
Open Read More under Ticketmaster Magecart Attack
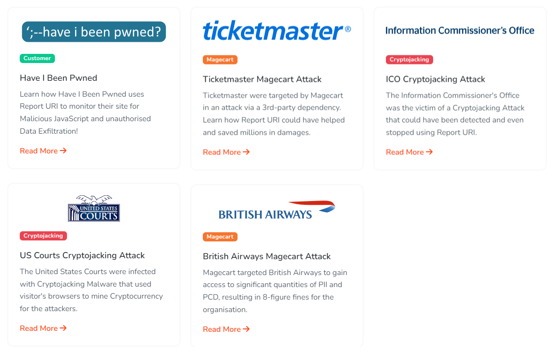pyautogui.click(x=226, y=152)
